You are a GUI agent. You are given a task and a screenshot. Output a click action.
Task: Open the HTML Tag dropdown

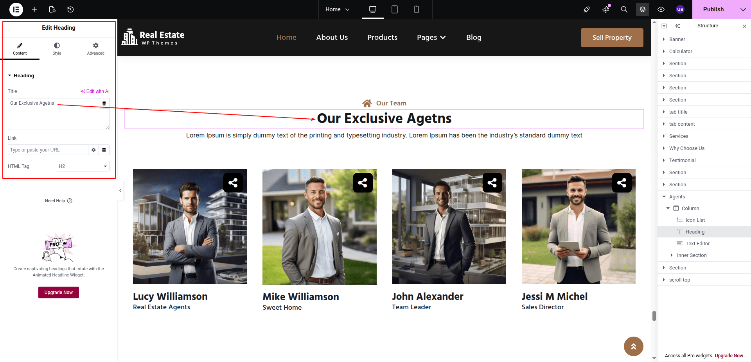click(x=83, y=166)
